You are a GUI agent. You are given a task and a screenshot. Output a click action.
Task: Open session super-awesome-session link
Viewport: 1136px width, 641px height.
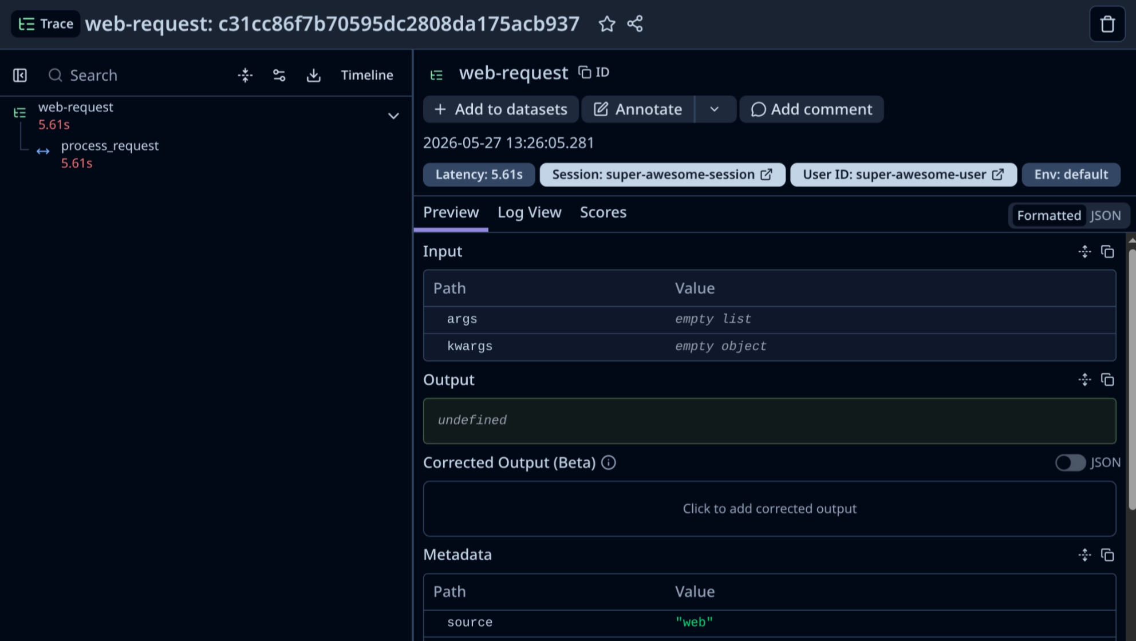[662, 175]
